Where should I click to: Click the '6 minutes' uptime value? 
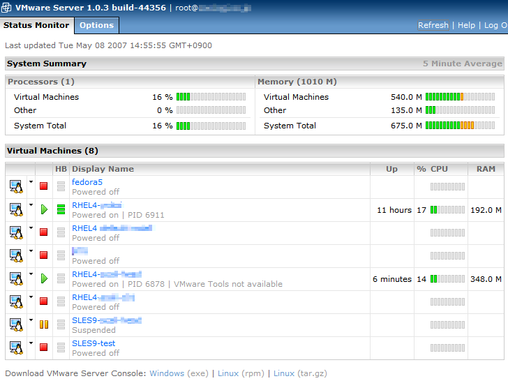point(392,279)
